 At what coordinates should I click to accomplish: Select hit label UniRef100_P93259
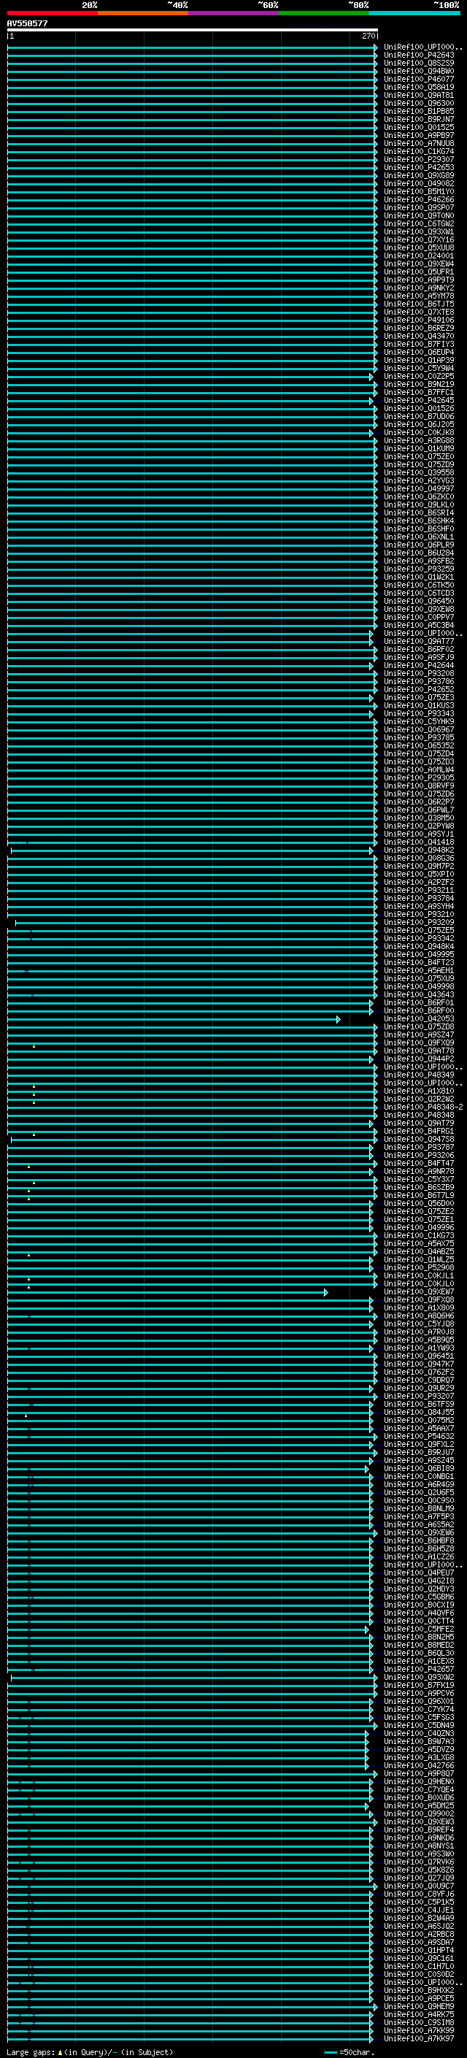(419, 569)
